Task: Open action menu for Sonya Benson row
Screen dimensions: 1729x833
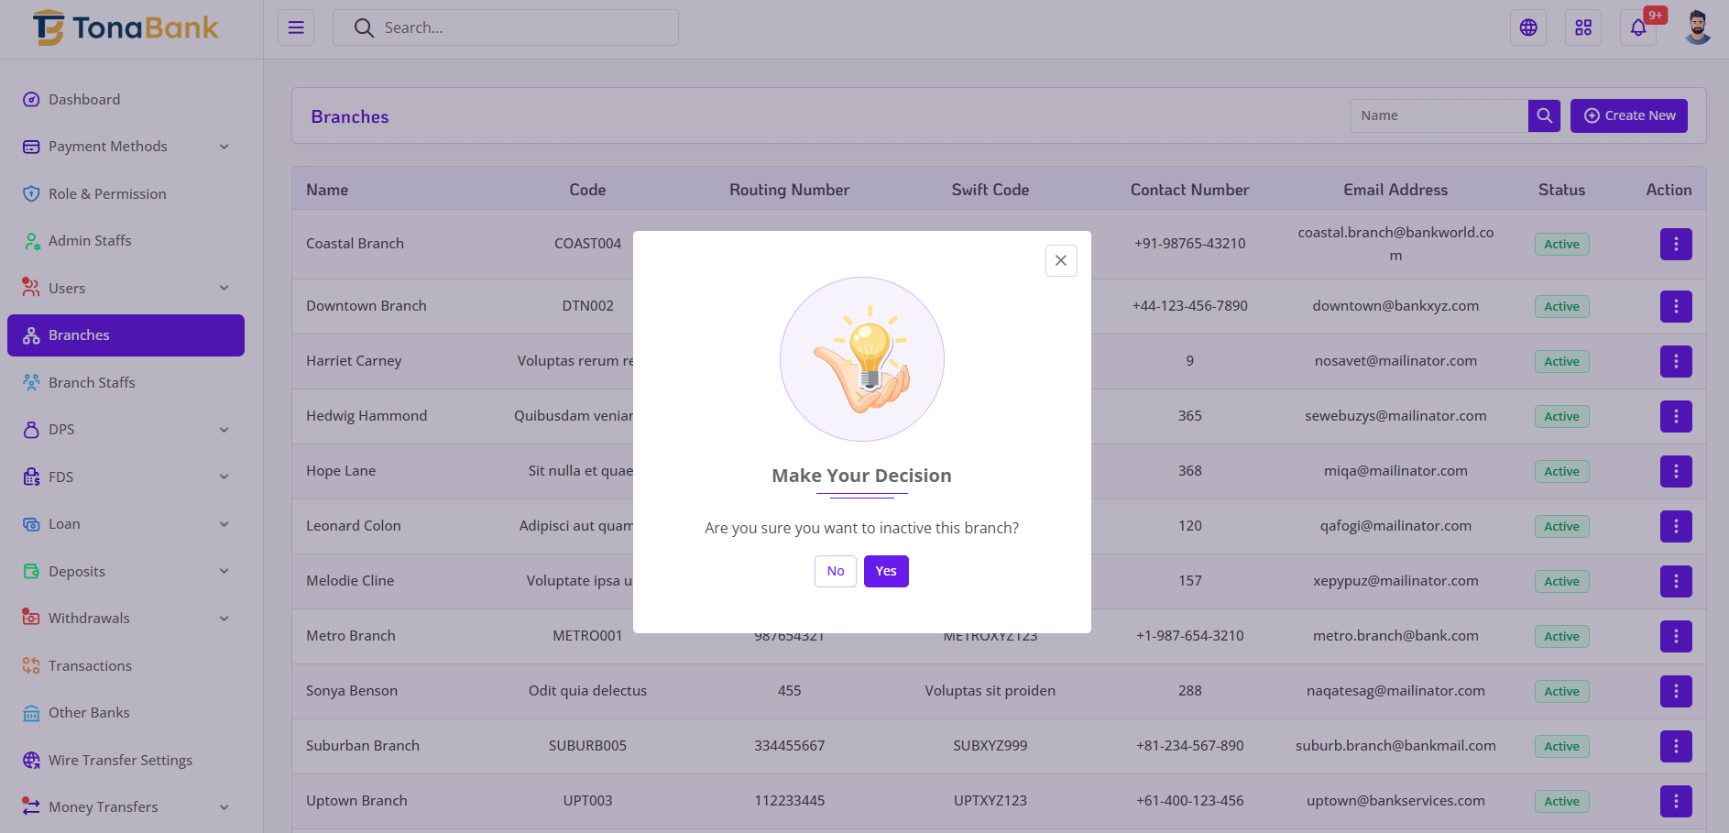Action: click(x=1675, y=691)
